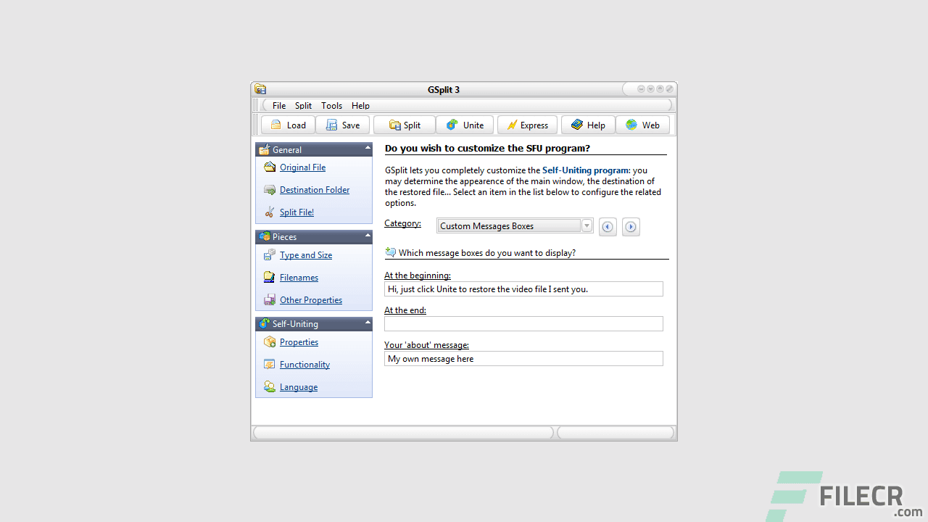Viewport: 928px width, 522px height.
Task: Click the Other Properties icon
Action: coord(270,300)
